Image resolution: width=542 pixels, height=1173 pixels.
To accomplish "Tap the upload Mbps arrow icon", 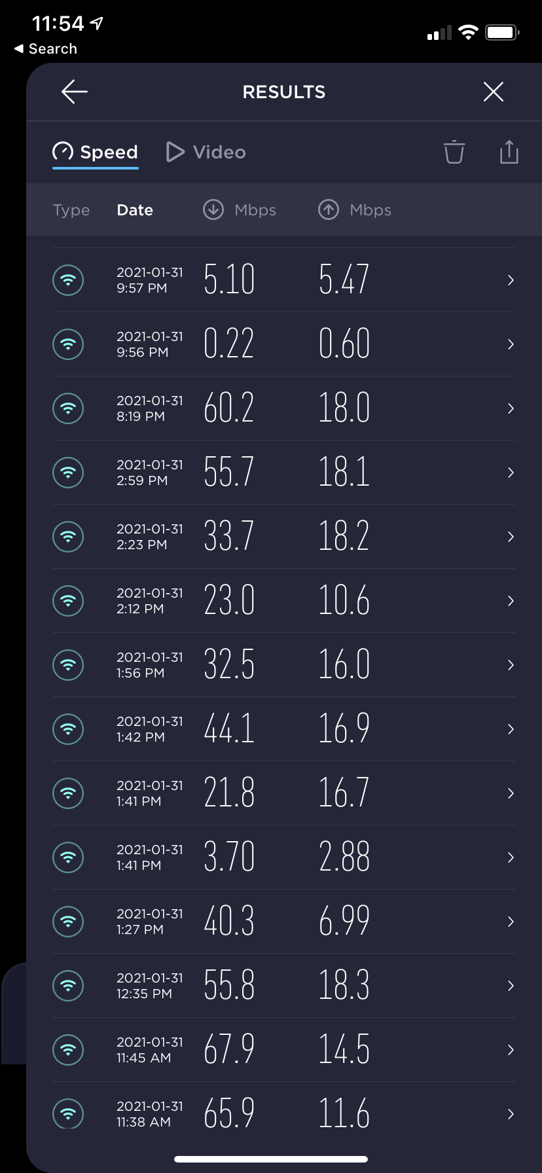I will click(x=329, y=210).
